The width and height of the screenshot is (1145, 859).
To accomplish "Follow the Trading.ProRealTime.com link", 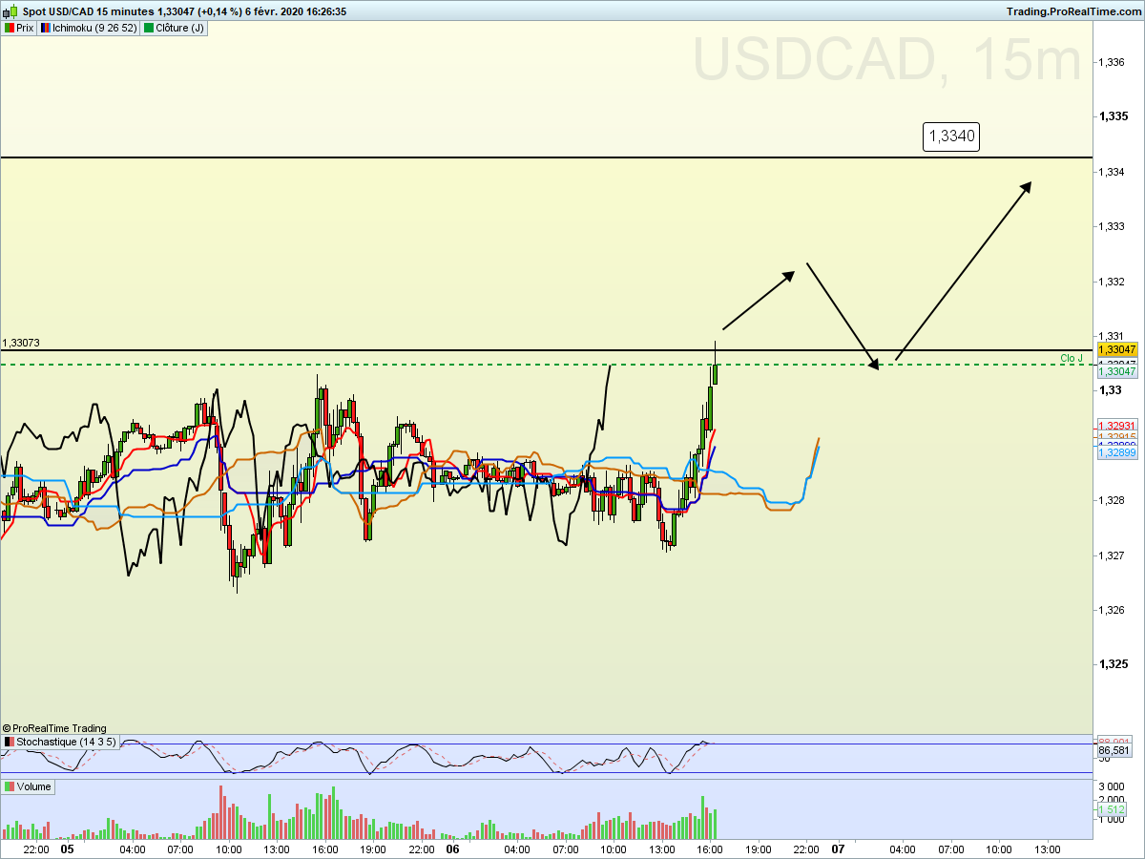I will 1073,11.
